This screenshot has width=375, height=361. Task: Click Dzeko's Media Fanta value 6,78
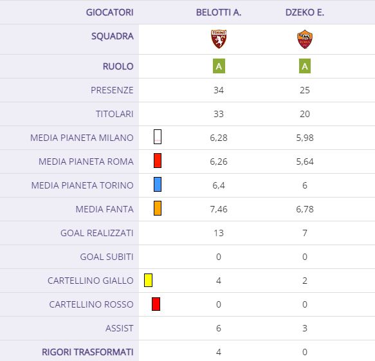point(305,209)
